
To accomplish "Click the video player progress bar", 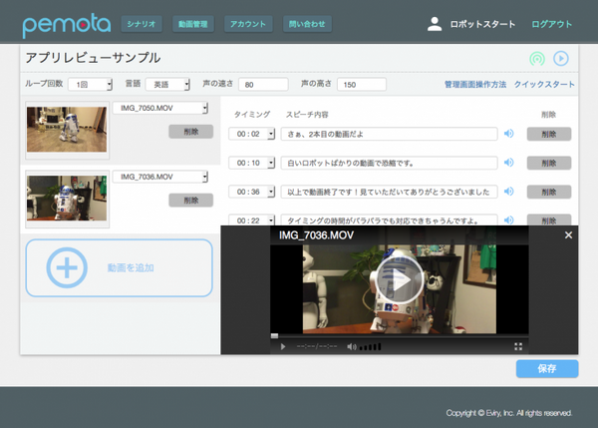I will (x=399, y=336).
